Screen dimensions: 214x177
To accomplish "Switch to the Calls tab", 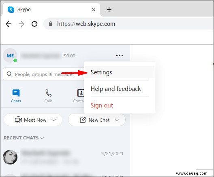I will [x=48, y=96].
